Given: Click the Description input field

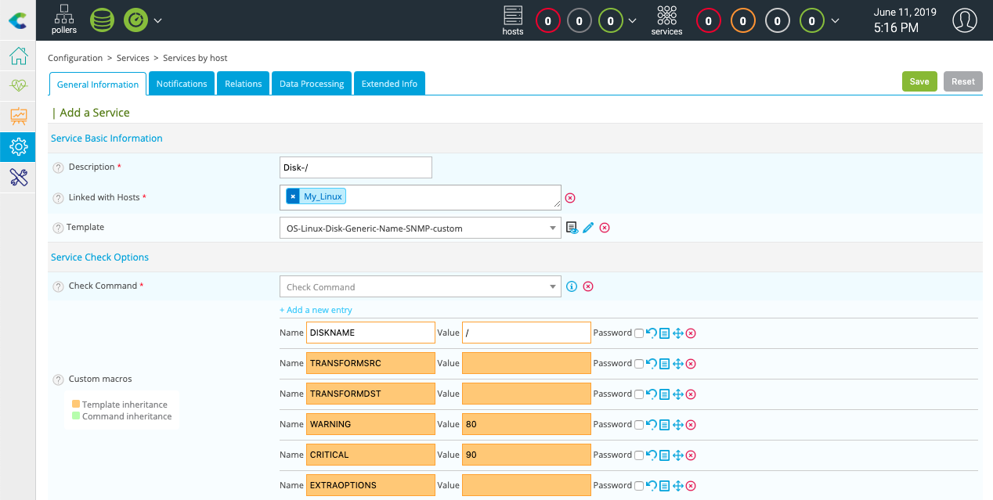Looking at the screenshot, I should [x=356, y=167].
